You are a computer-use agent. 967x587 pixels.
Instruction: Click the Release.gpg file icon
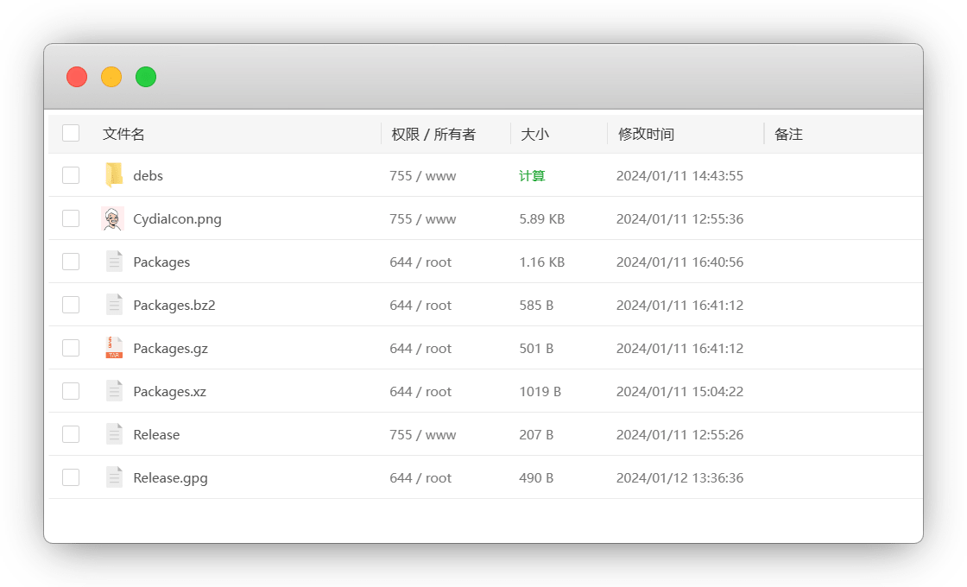pyautogui.click(x=114, y=477)
